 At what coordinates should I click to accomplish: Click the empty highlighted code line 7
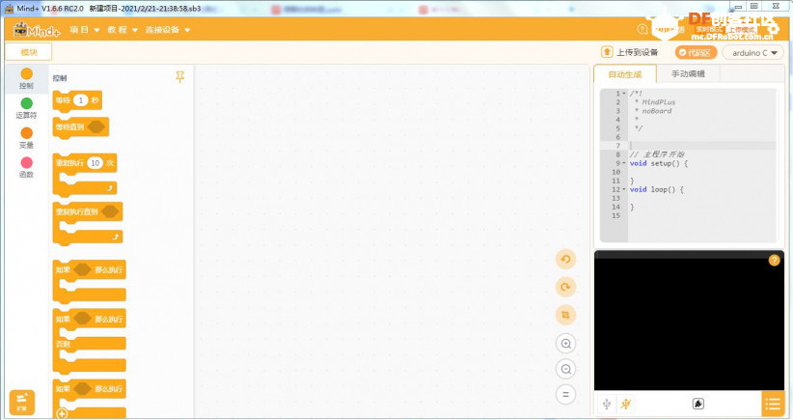(702, 146)
